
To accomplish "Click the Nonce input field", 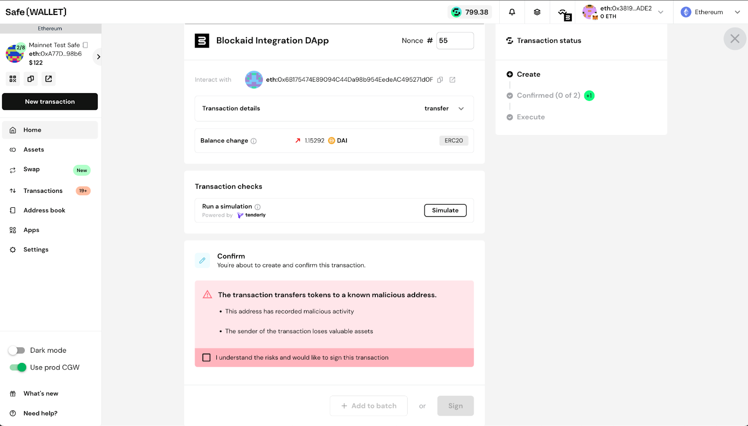I will click(454, 41).
